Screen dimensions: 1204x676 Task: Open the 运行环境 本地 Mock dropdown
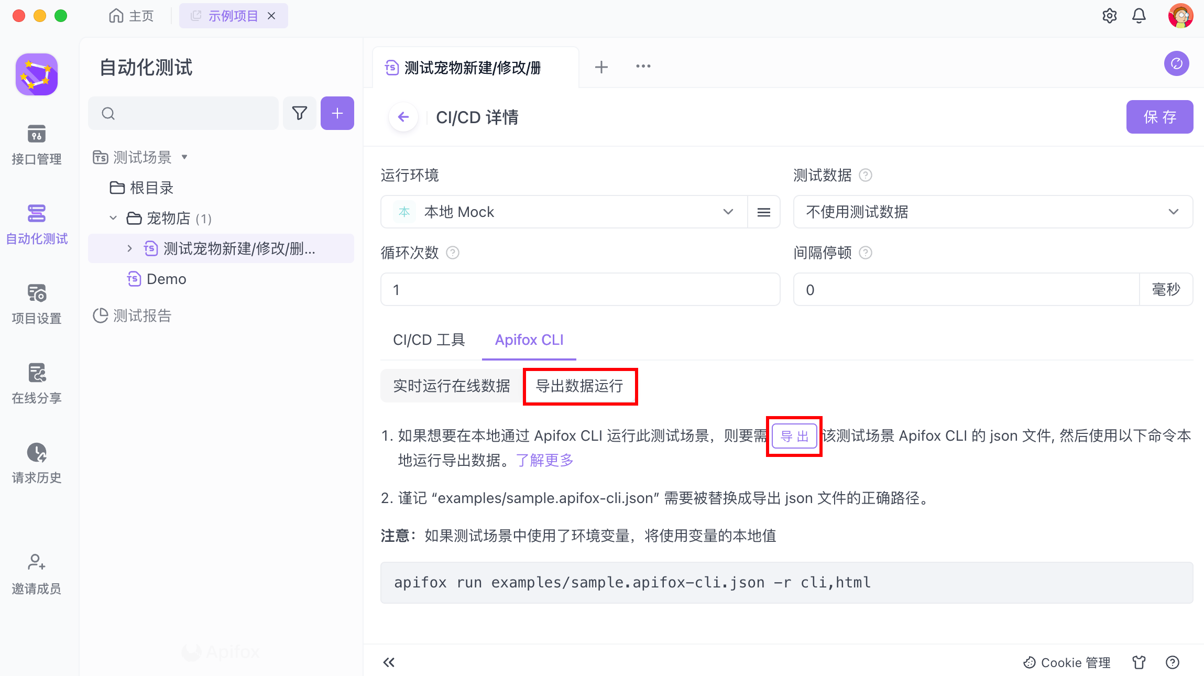564,212
